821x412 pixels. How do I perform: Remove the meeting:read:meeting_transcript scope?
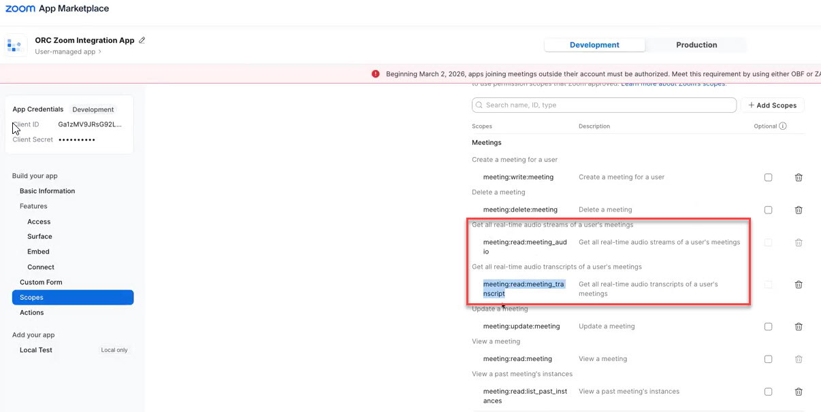799,285
